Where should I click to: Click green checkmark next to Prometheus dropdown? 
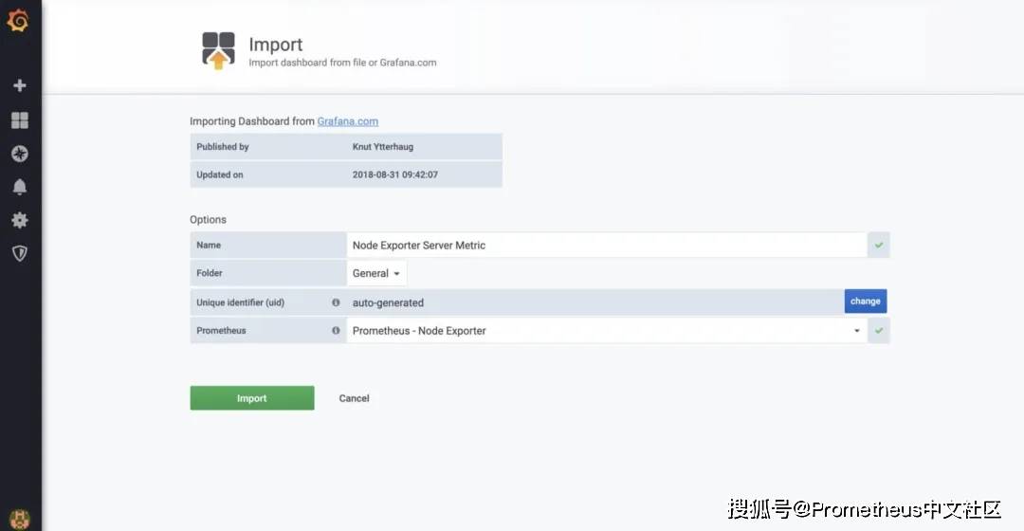(879, 331)
